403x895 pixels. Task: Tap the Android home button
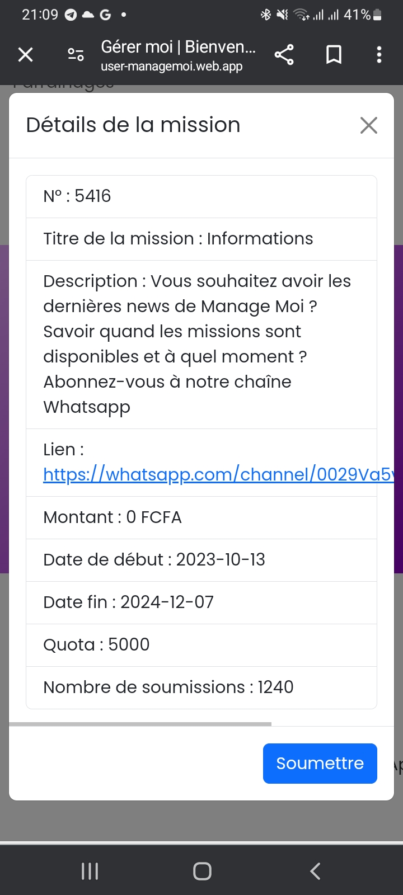[x=202, y=871]
